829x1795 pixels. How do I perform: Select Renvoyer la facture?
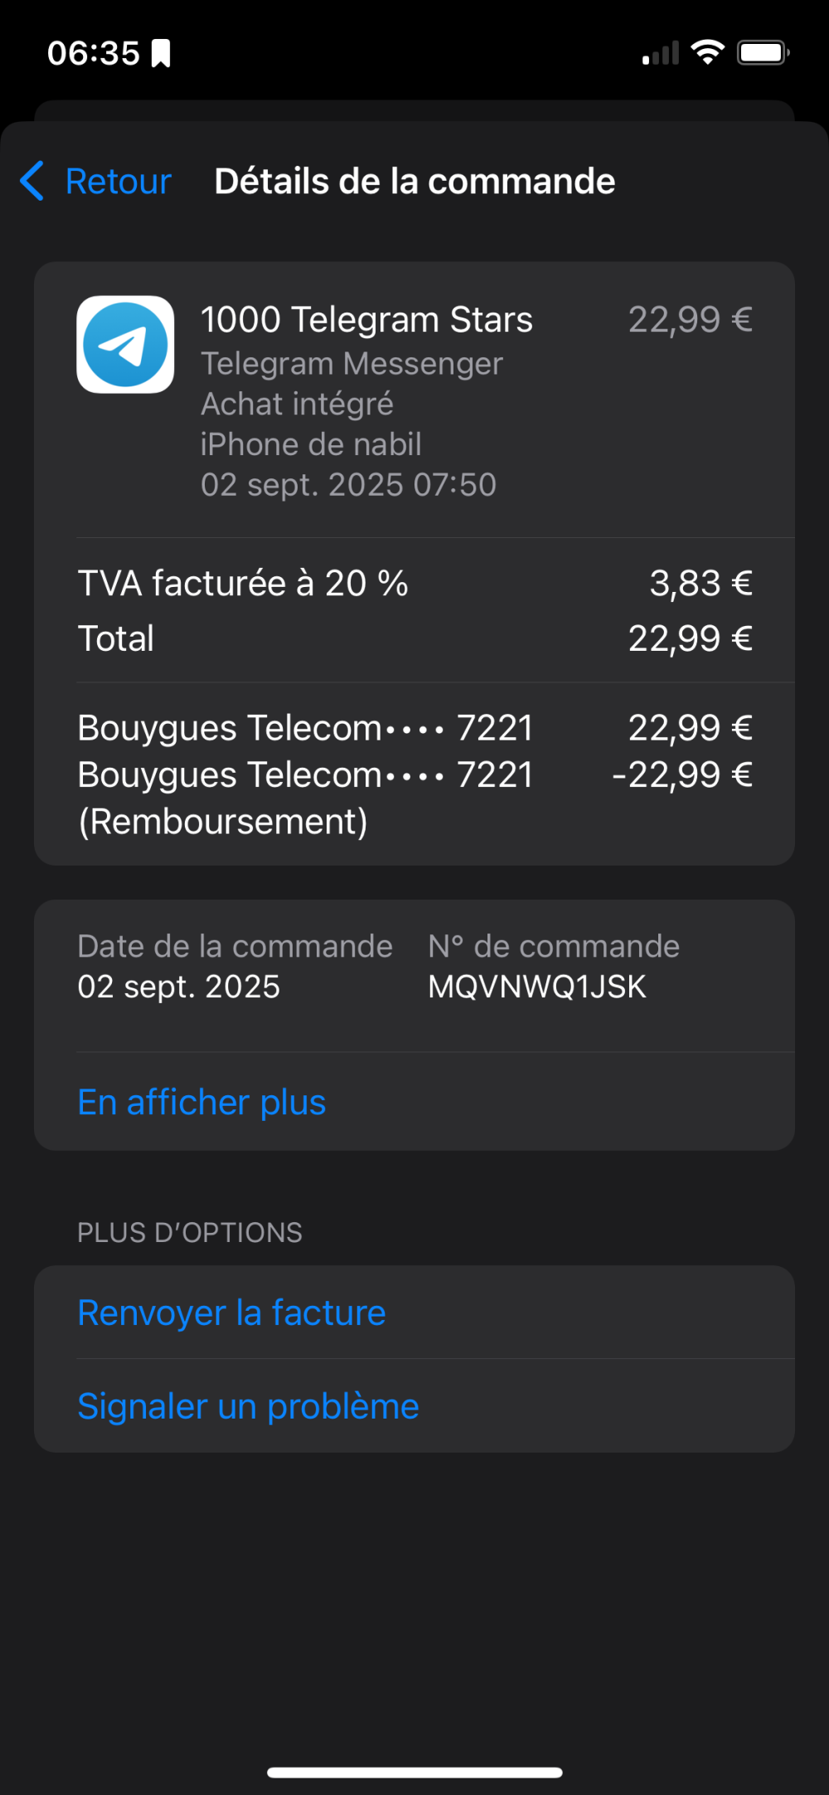click(231, 1312)
